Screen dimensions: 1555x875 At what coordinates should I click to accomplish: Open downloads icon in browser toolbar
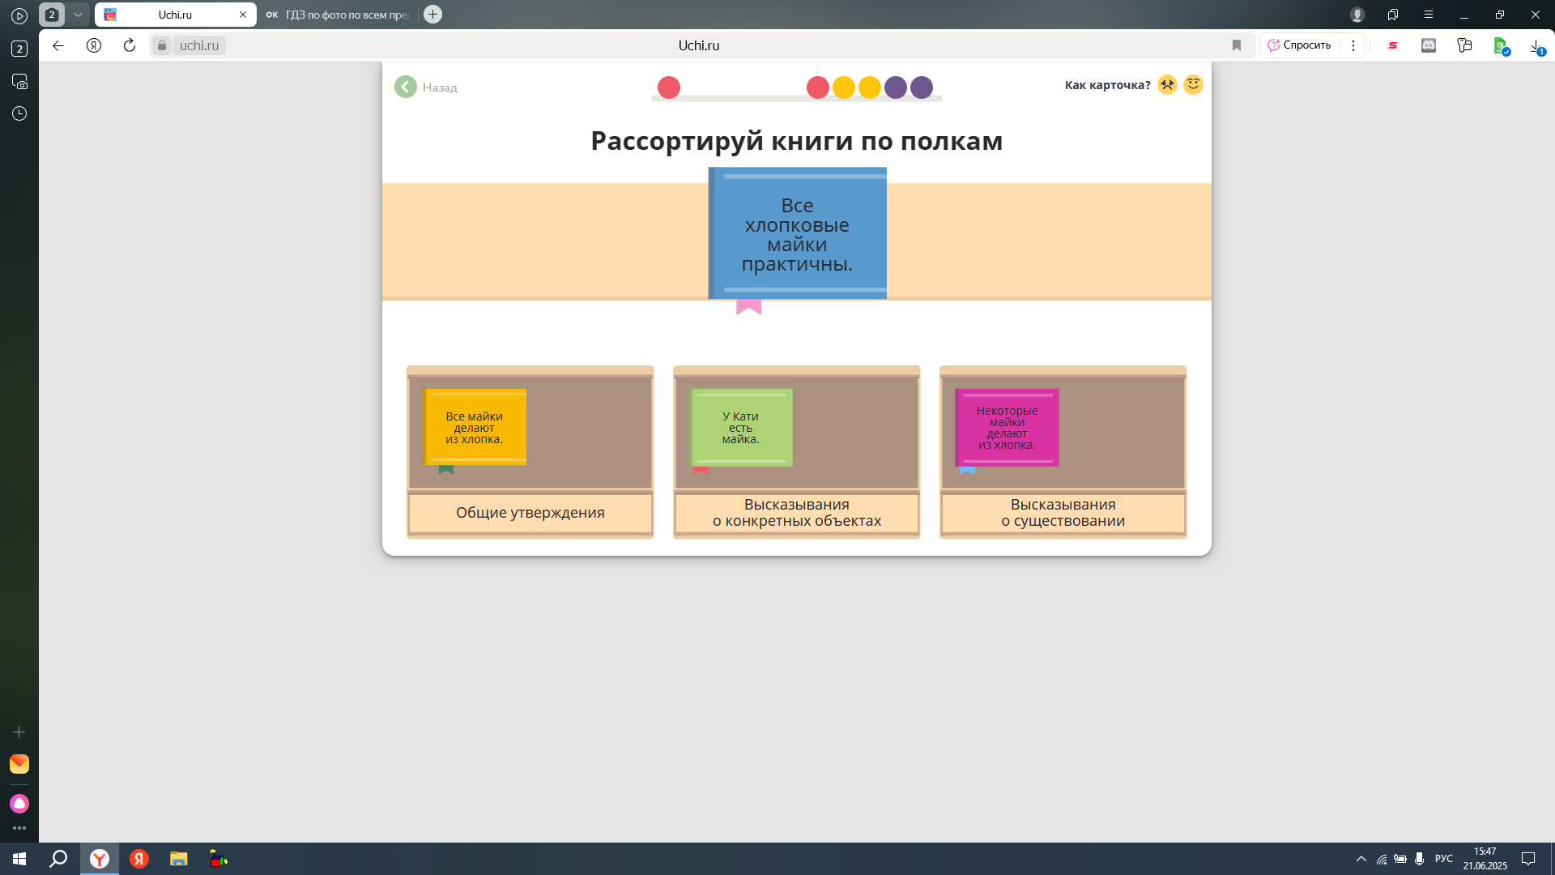point(1536,46)
